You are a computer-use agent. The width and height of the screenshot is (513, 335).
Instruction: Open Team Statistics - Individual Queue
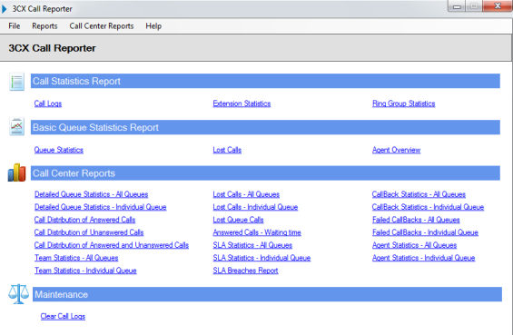click(x=85, y=271)
